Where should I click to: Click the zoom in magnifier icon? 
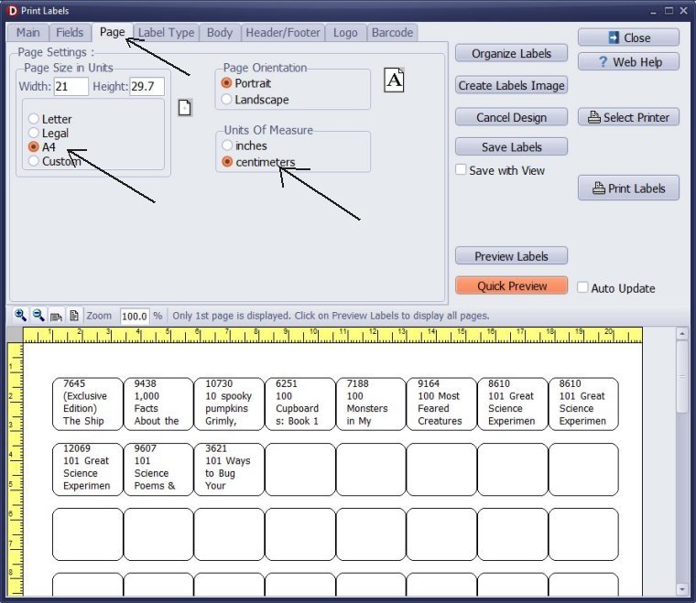[x=20, y=315]
